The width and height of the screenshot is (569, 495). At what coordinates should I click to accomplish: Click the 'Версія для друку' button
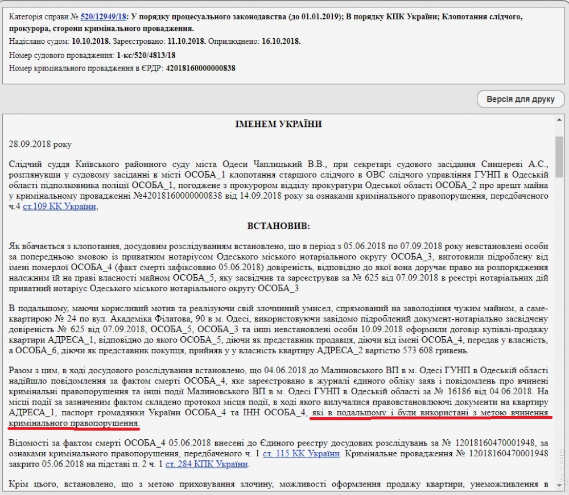coord(520,99)
